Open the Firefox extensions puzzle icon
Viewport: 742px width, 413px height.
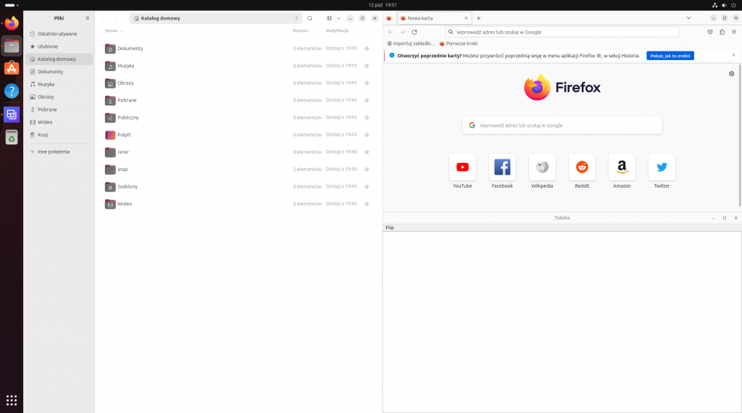pyautogui.click(x=722, y=32)
